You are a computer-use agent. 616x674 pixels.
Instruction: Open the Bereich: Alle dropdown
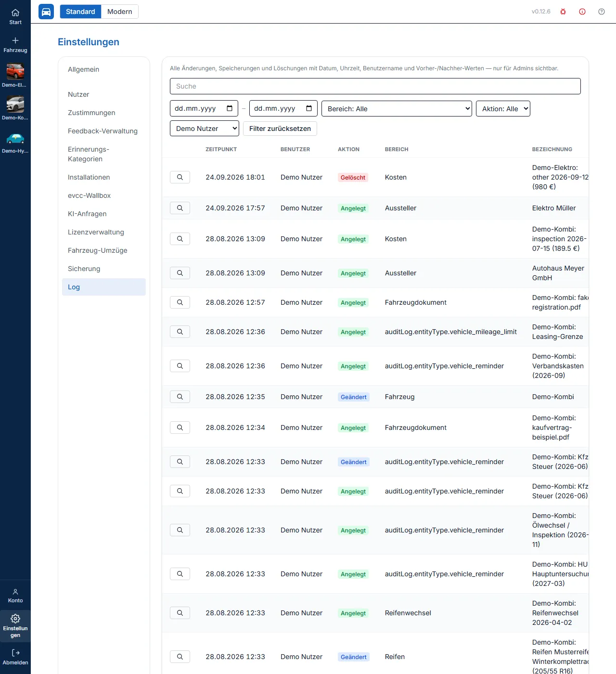397,109
